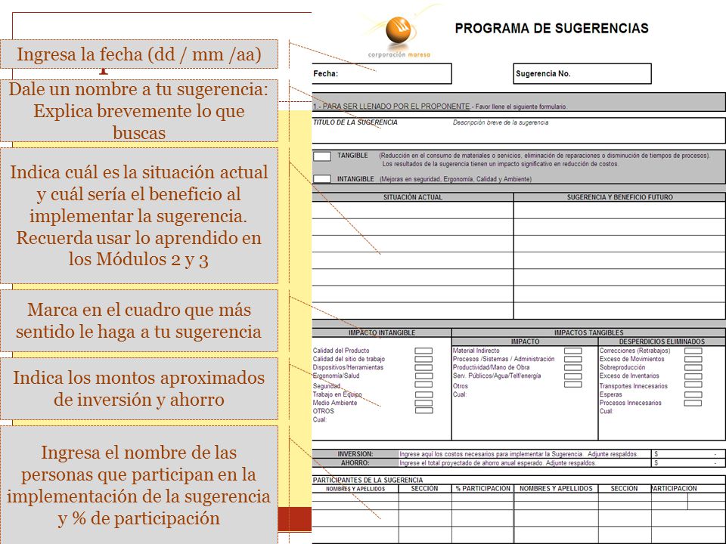Screen dimensions: 726x544
Task: Check the INTANGIBLE checkbox
Action: click(322, 178)
